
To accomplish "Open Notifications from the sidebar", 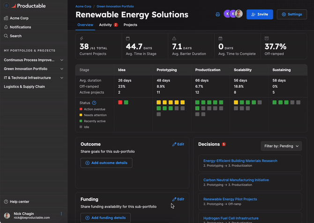I will 20,27.
